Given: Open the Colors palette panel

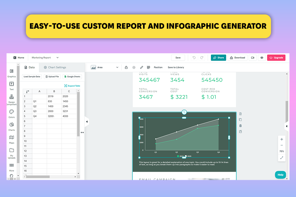Looking at the screenshot, I should (11, 114).
